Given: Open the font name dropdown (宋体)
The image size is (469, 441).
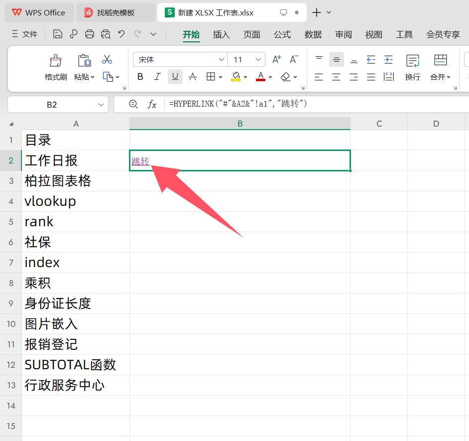Looking at the screenshot, I should click(222, 60).
